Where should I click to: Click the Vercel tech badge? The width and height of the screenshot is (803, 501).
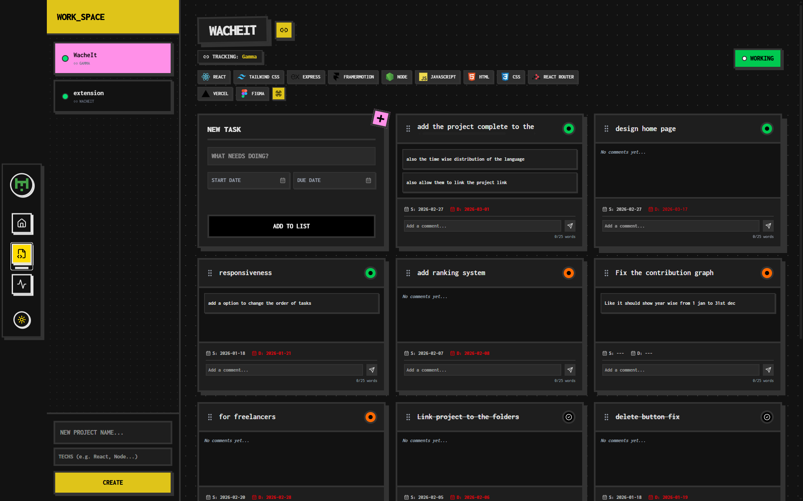[x=215, y=94]
